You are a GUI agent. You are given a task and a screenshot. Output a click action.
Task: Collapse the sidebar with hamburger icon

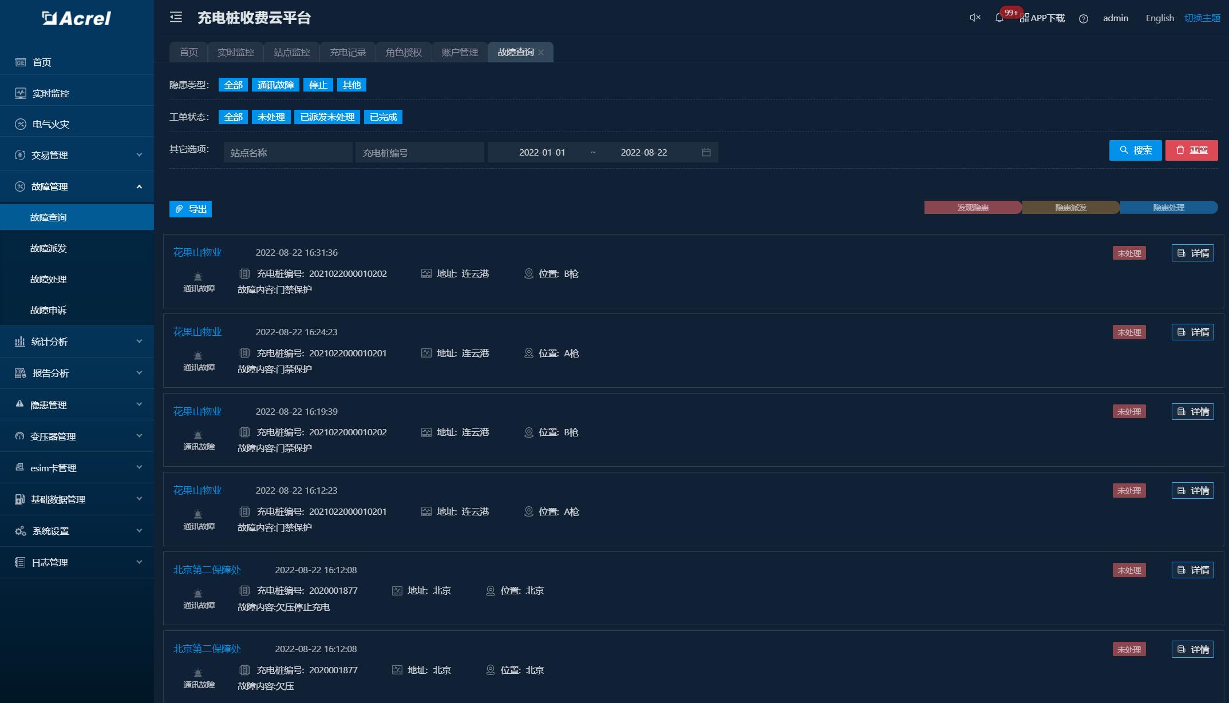[176, 17]
